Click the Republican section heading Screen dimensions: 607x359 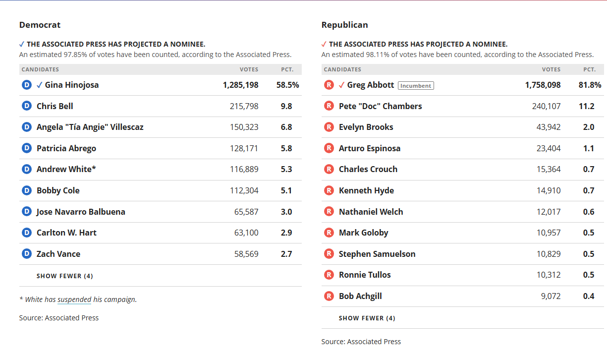(344, 25)
